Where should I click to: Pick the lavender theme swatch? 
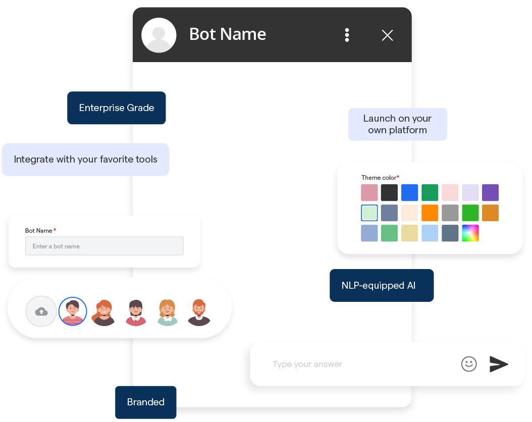tap(470, 193)
